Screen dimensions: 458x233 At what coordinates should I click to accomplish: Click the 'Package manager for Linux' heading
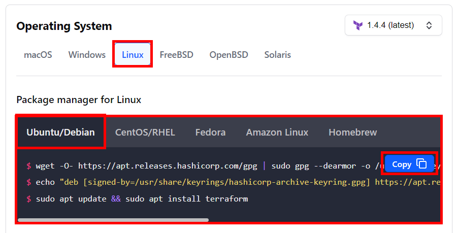(79, 100)
